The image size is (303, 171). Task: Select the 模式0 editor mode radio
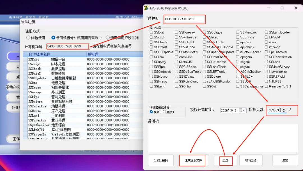point(151,112)
